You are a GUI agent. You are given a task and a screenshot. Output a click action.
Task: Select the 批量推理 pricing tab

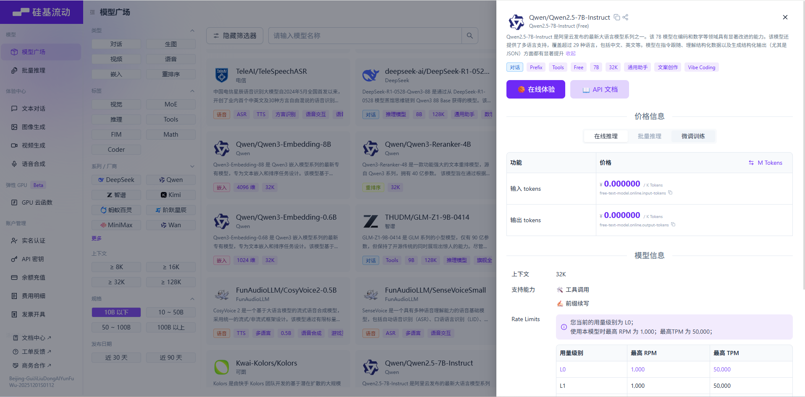pos(650,136)
